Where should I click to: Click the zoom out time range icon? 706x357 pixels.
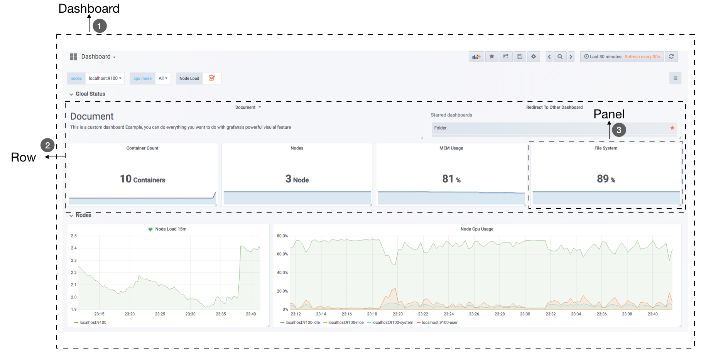(x=560, y=57)
